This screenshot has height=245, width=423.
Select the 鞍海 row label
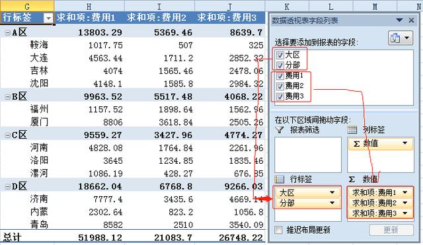coord(39,45)
